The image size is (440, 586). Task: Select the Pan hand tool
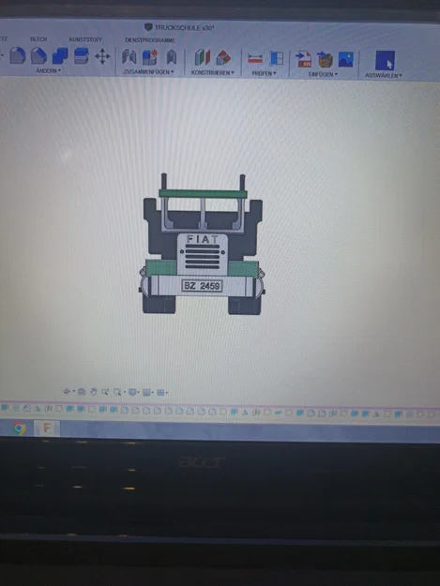(x=94, y=392)
